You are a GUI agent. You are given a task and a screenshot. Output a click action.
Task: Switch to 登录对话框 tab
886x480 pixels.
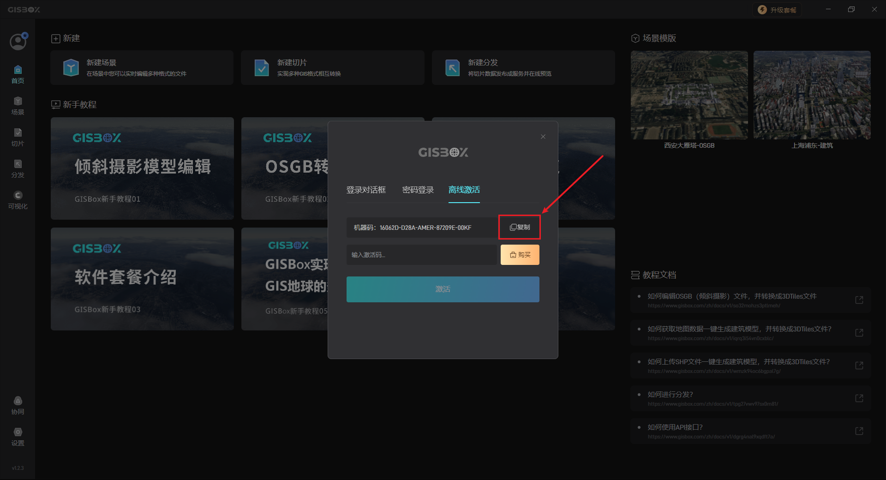(366, 190)
